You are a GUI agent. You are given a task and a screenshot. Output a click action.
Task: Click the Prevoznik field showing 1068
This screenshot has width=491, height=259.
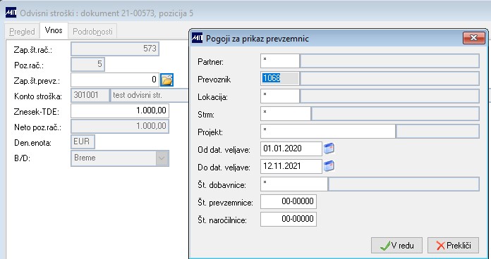pyautogui.click(x=280, y=78)
